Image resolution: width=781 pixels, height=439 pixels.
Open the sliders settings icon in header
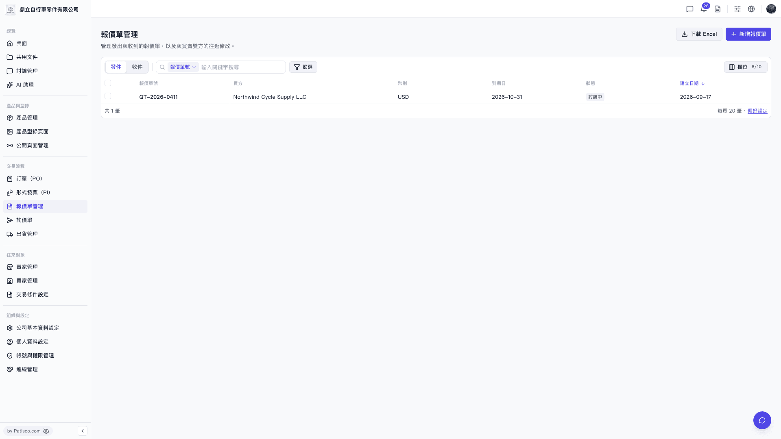point(737,9)
